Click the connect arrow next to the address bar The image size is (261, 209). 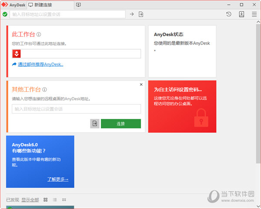click(132, 14)
